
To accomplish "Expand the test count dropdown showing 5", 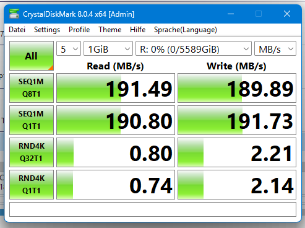I will pos(69,48).
